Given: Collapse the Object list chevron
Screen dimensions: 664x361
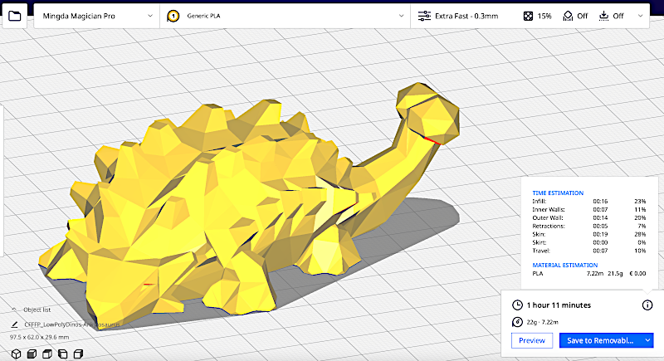Looking at the screenshot, I should (14, 310).
